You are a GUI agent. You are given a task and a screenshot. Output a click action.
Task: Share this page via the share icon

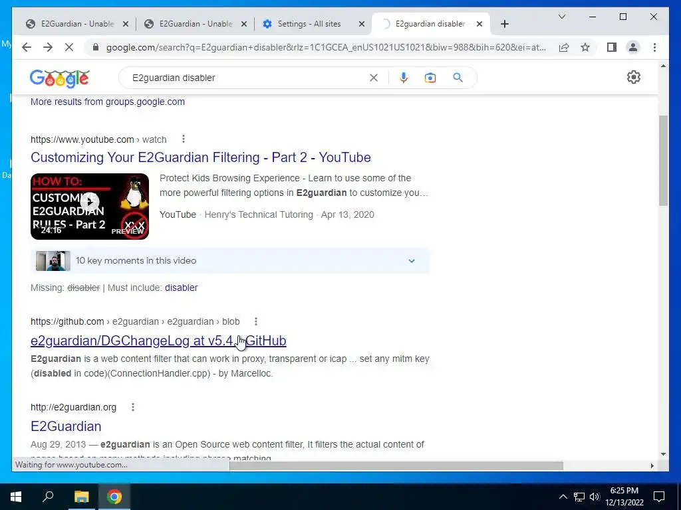pyautogui.click(x=564, y=47)
